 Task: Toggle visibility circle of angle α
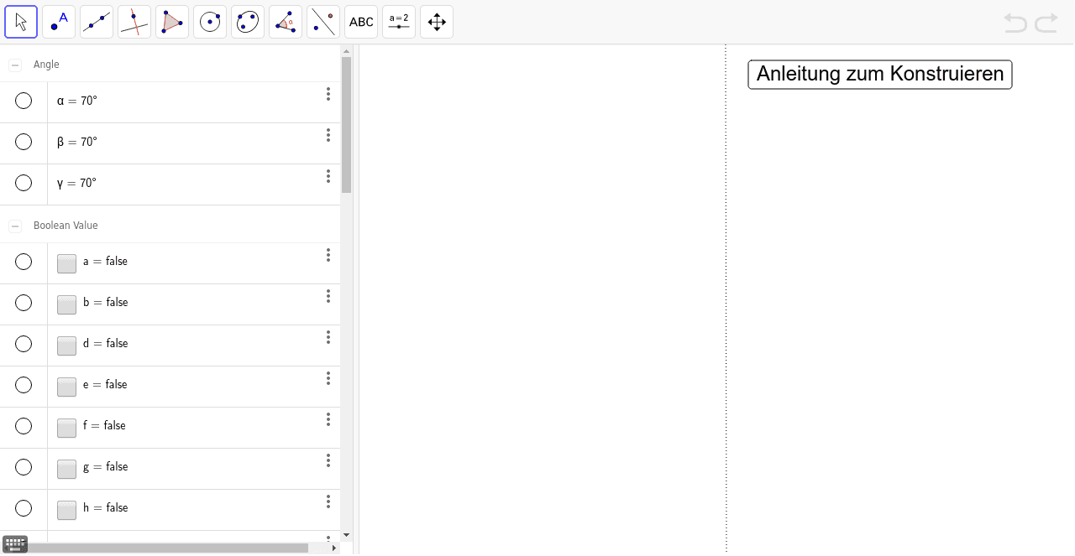(24, 101)
